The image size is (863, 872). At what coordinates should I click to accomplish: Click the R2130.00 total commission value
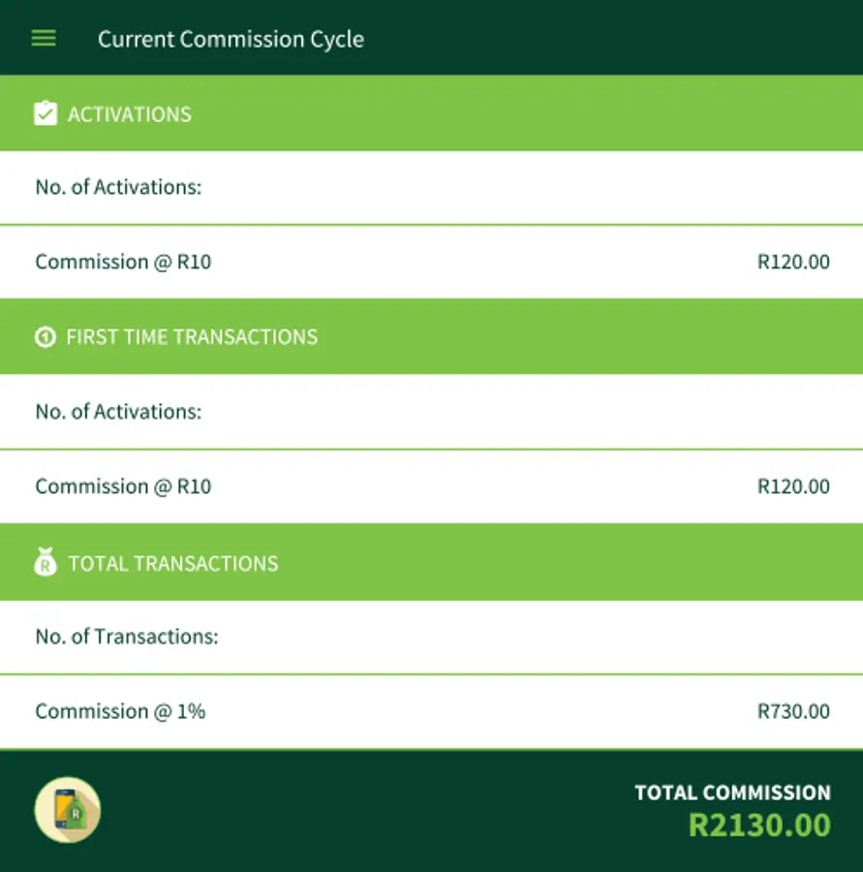pyautogui.click(x=759, y=825)
